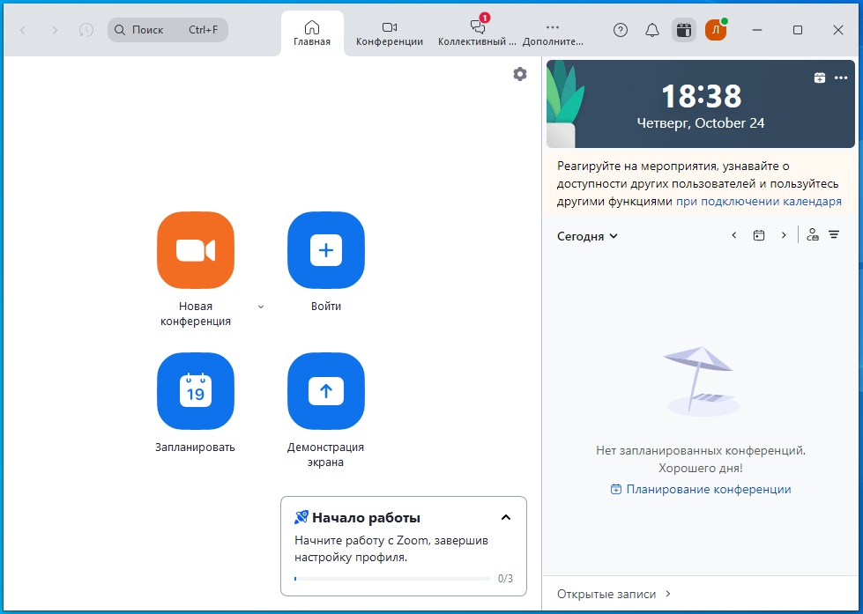The width and height of the screenshot is (863, 614).
Task: Click the Поиск search field
Action: coord(167,30)
